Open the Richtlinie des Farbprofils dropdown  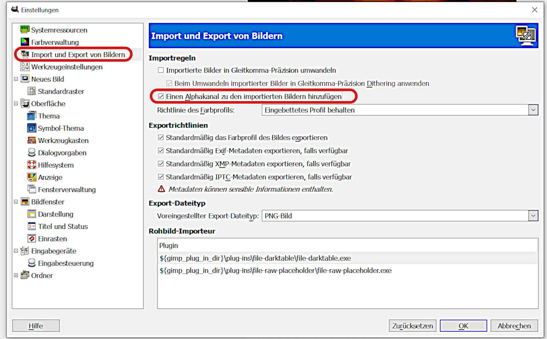pyautogui.click(x=533, y=110)
